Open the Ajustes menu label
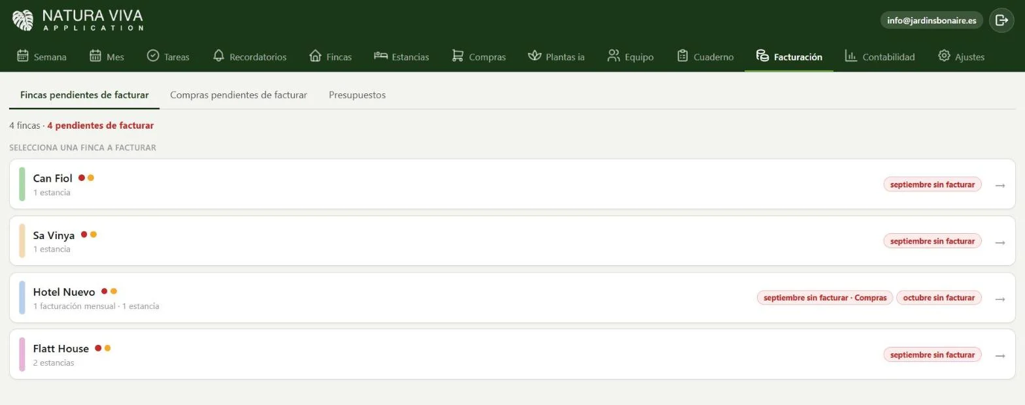The height and width of the screenshot is (405, 1025). pos(969,57)
